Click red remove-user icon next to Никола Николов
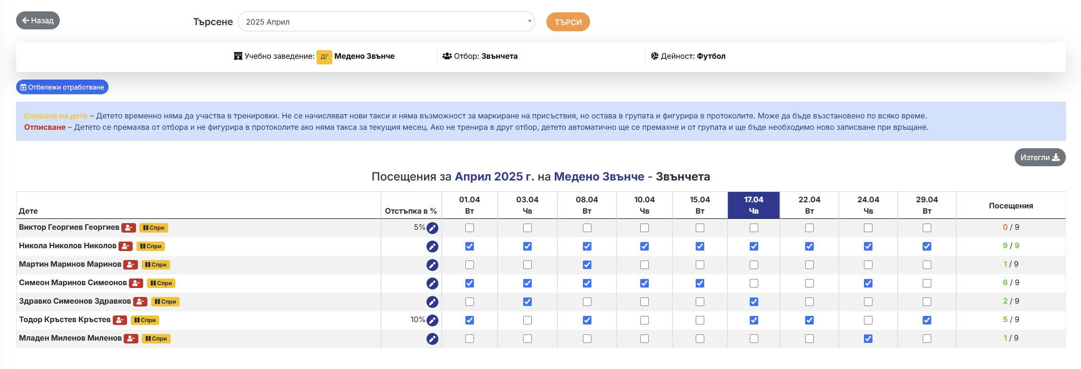 coord(126,246)
